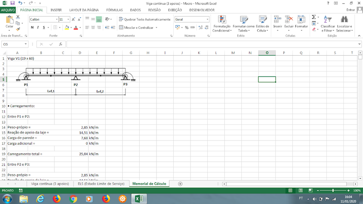363x204 pixels.
Task: Open Firefox from the taskbar
Action: click(x=56, y=199)
